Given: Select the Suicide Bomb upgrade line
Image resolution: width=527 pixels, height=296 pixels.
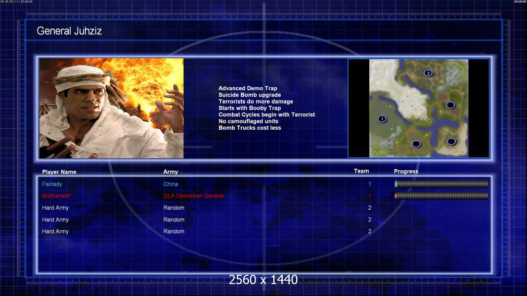Looking at the screenshot, I should pos(250,95).
